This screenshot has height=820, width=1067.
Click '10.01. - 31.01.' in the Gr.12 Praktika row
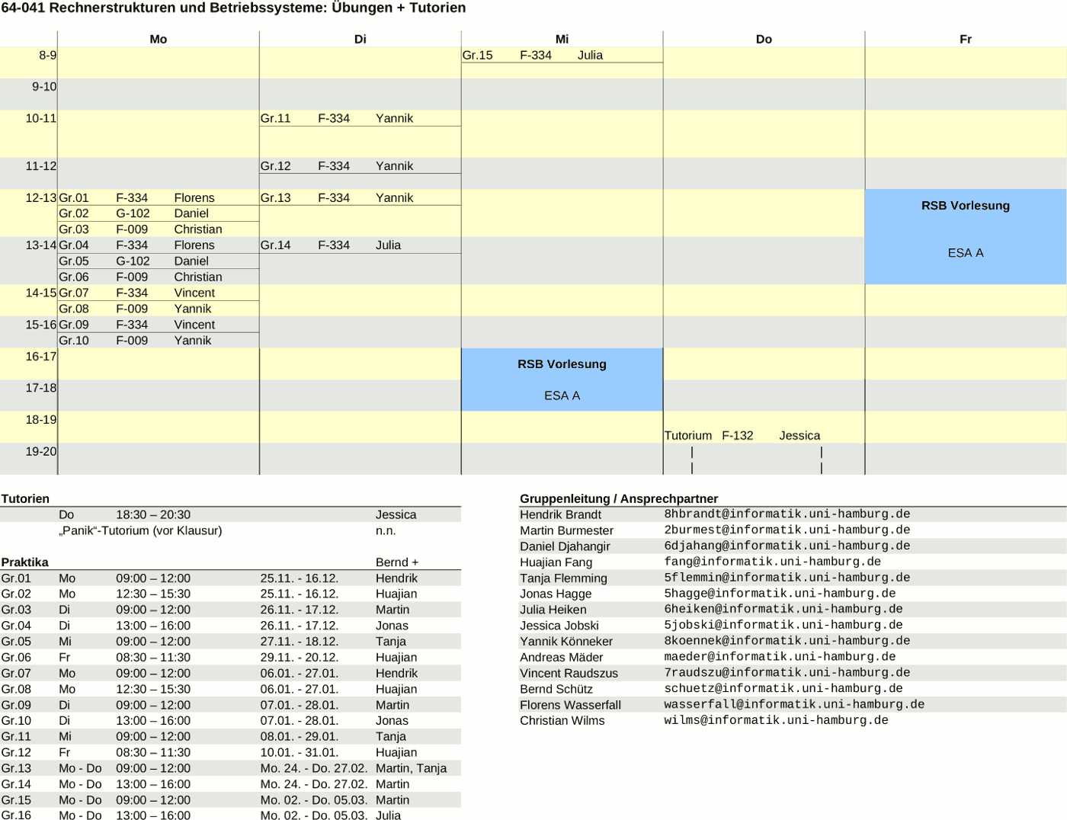[x=300, y=752]
